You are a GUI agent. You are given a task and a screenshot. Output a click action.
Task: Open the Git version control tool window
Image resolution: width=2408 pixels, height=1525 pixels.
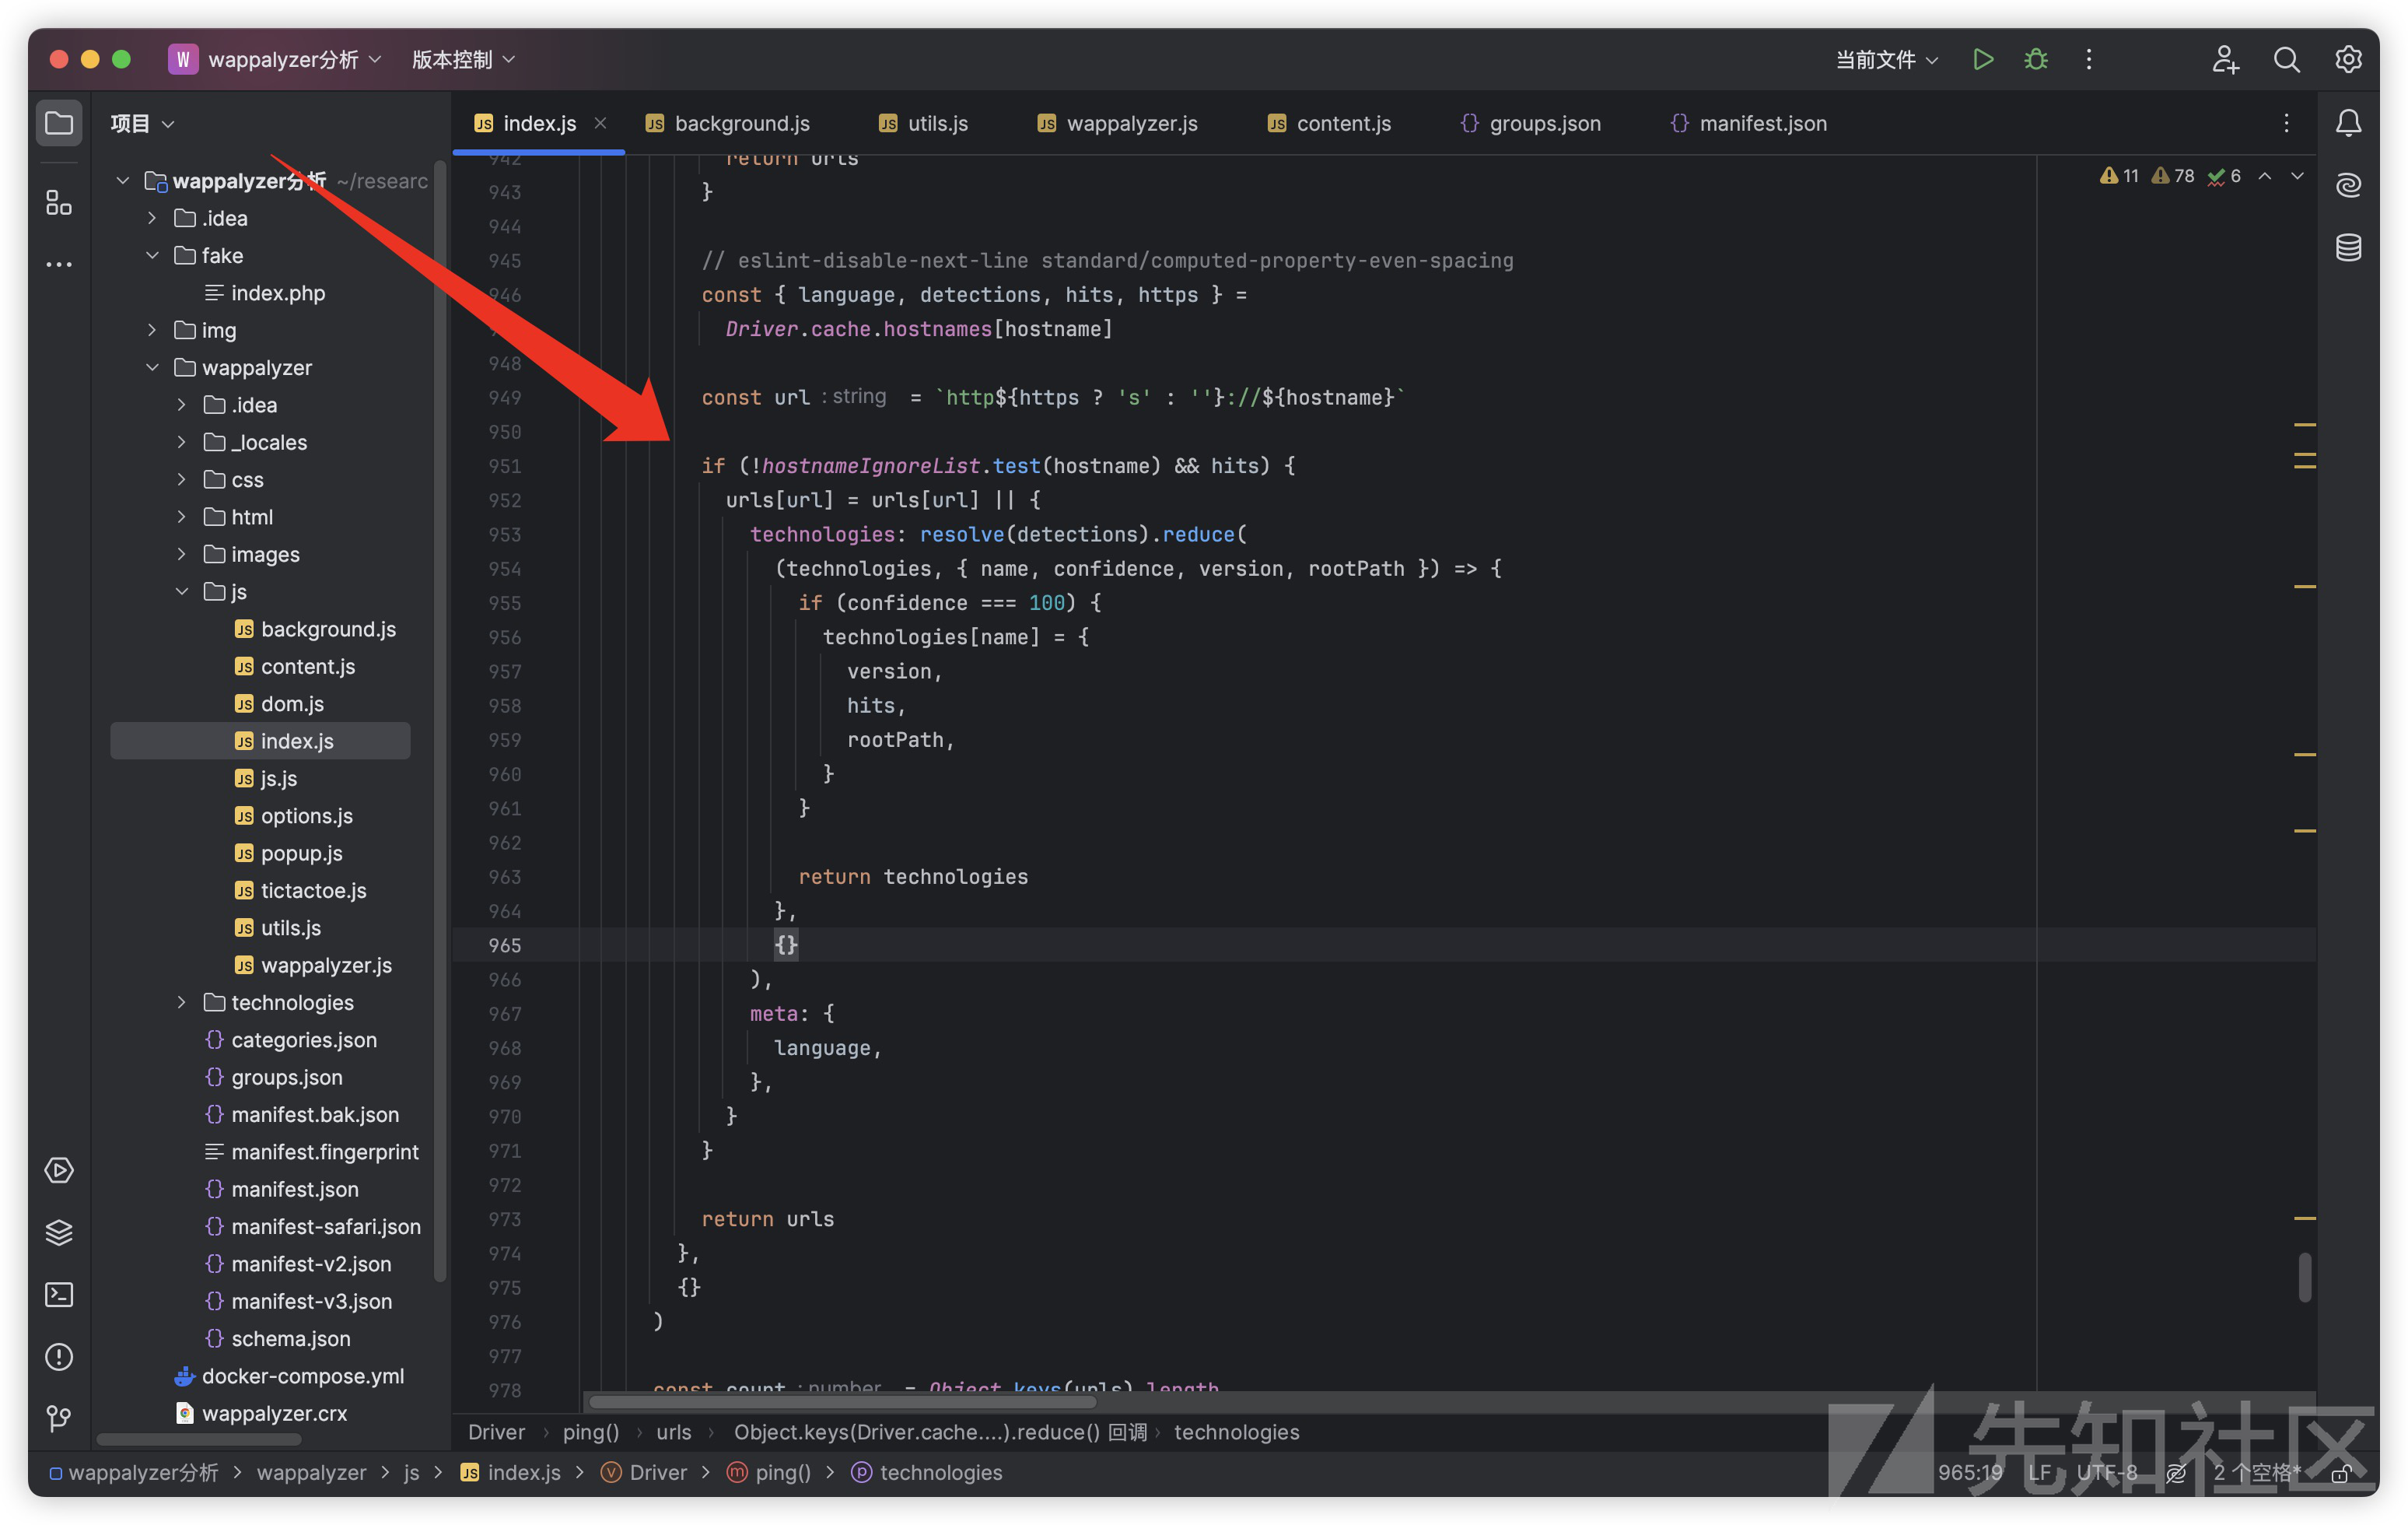[59, 1418]
